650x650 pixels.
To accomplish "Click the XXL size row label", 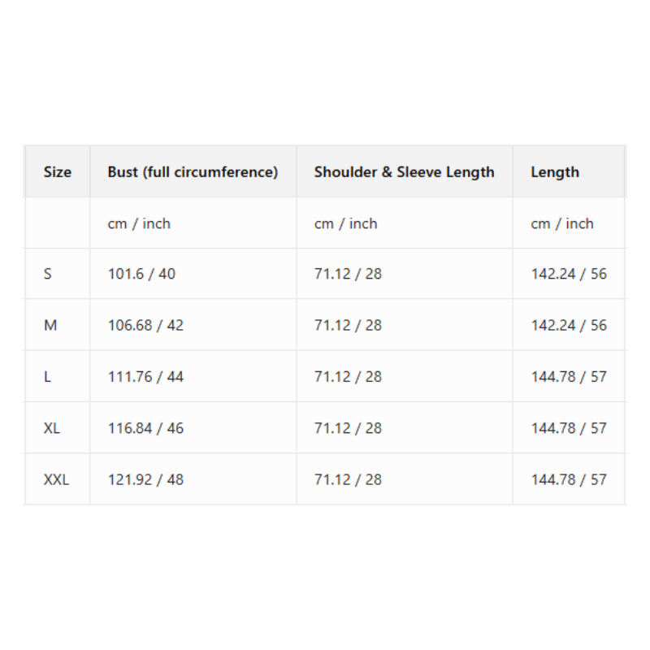I will click(56, 479).
